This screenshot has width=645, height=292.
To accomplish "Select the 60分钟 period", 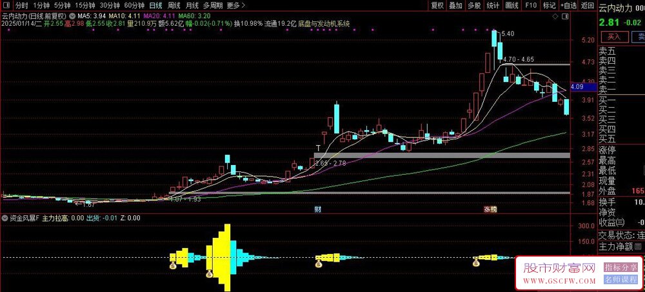I will [x=135, y=5].
